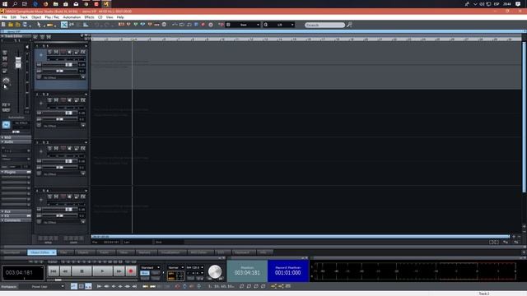Open the Effects menu
Image resolution: width=527 pixels, height=296 pixels.
(89, 17)
